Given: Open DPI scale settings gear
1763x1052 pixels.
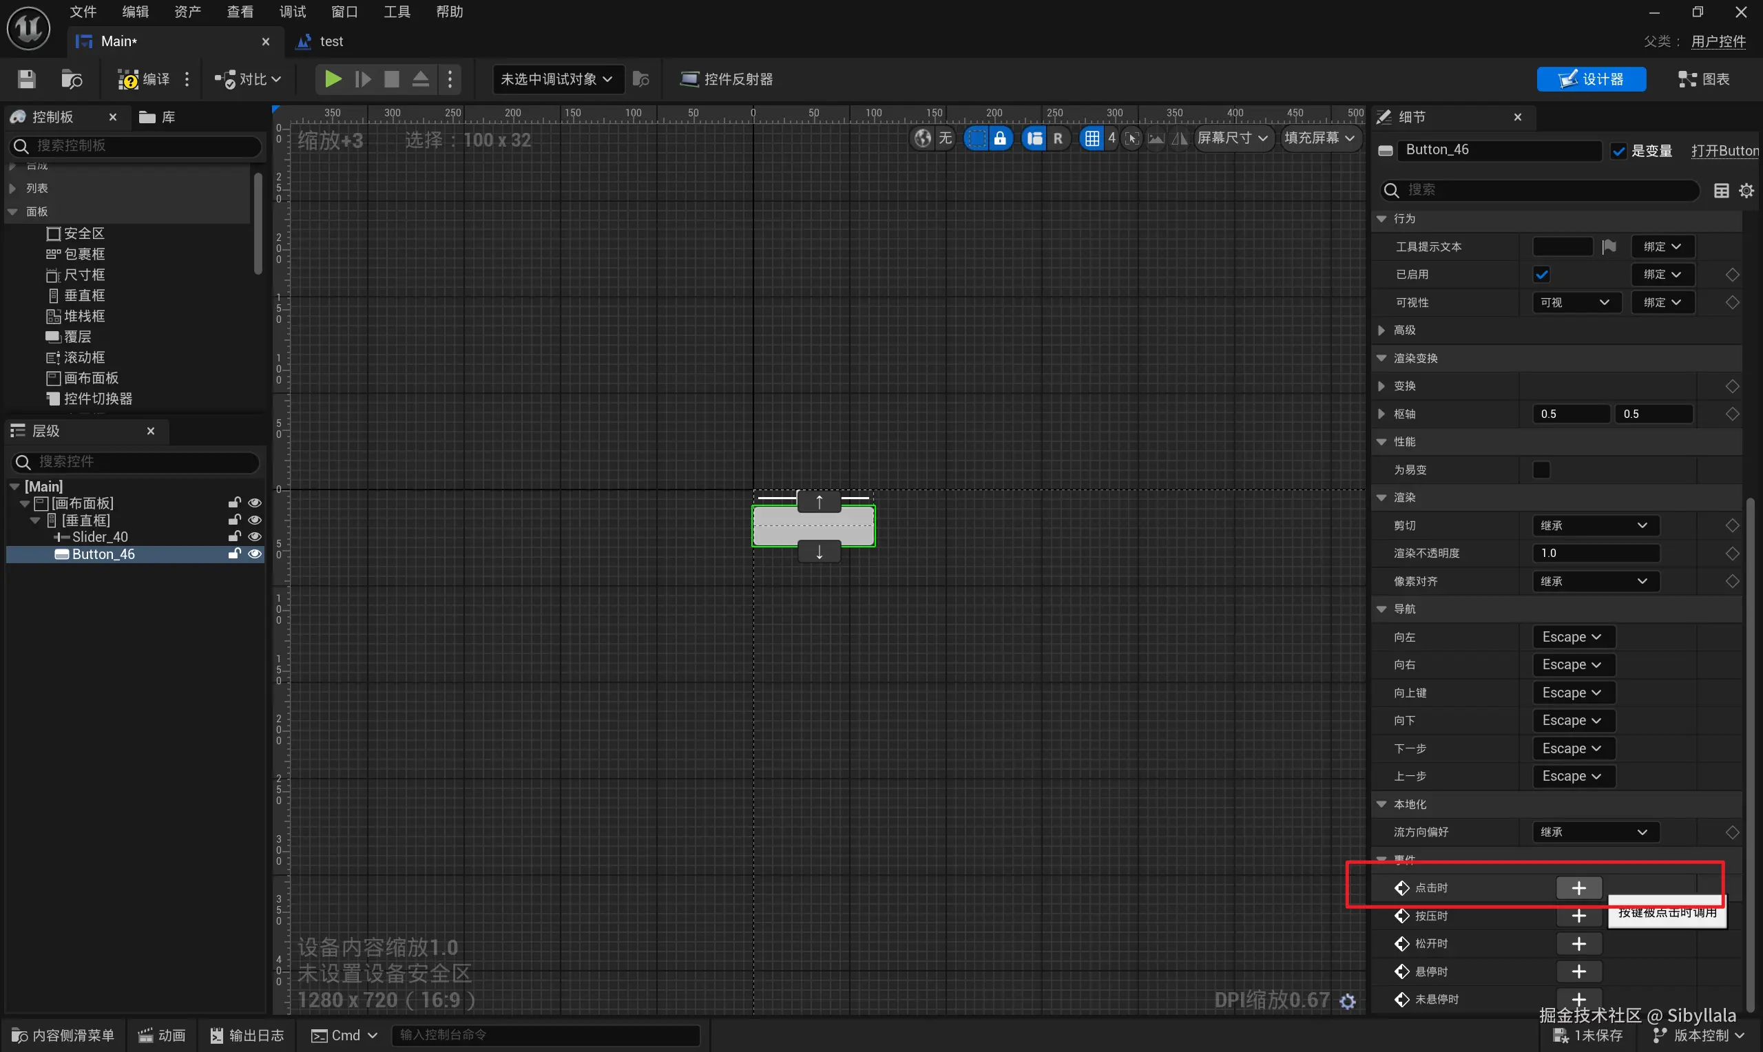Looking at the screenshot, I should pyautogui.click(x=1348, y=1001).
